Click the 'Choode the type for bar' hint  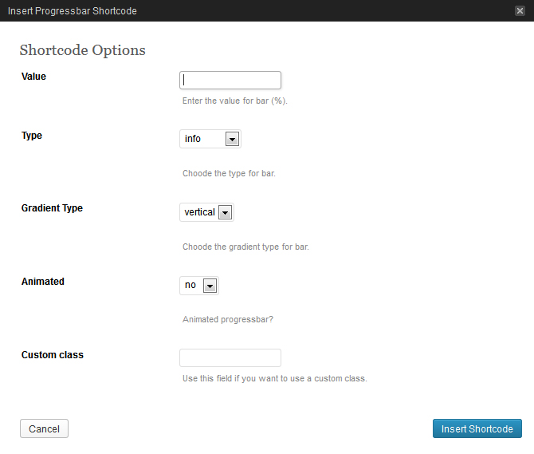point(229,173)
